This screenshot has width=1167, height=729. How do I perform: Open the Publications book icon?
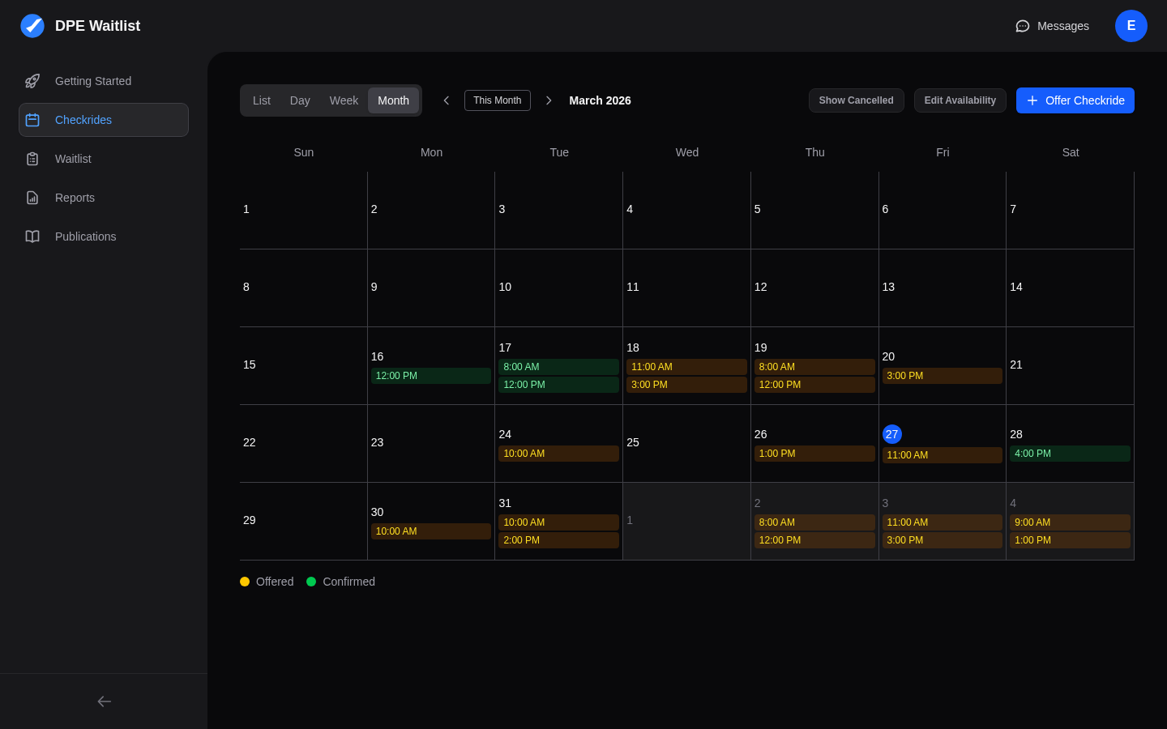[x=32, y=237]
